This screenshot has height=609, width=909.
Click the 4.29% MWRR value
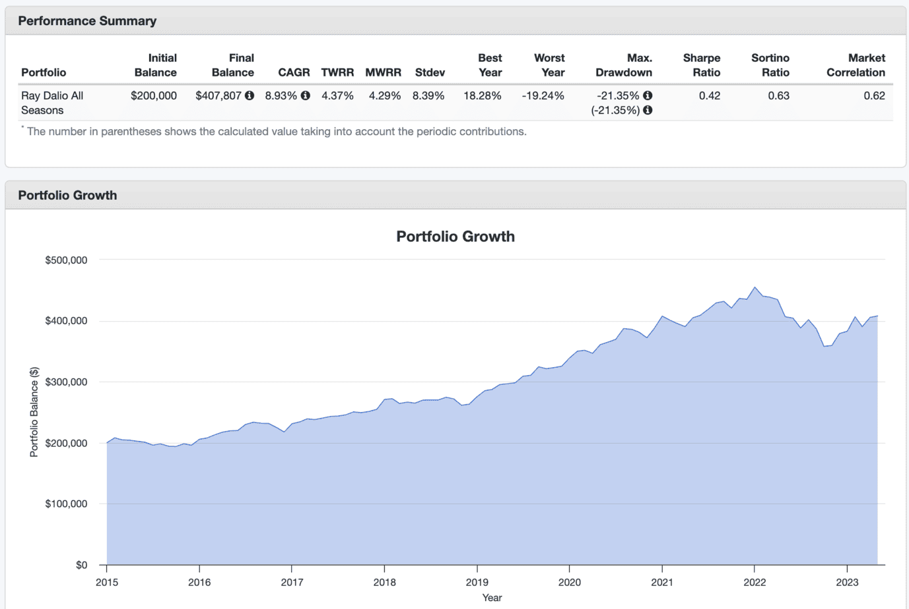[385, 96]
